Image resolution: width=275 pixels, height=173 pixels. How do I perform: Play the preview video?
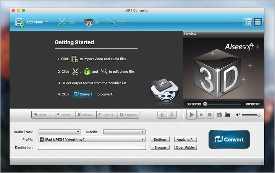tap(191, 115)
